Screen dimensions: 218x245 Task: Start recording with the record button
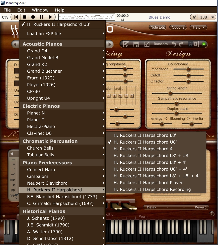click(x=33, y=17)
